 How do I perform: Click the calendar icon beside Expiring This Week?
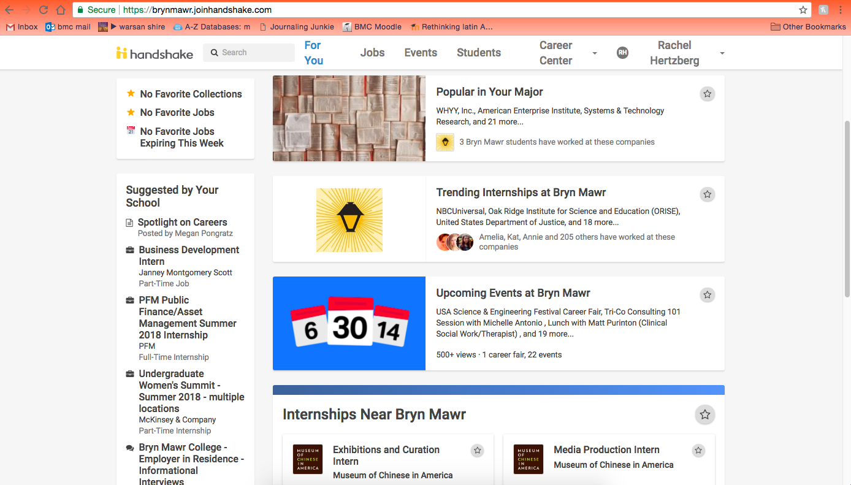click(131, 130)
